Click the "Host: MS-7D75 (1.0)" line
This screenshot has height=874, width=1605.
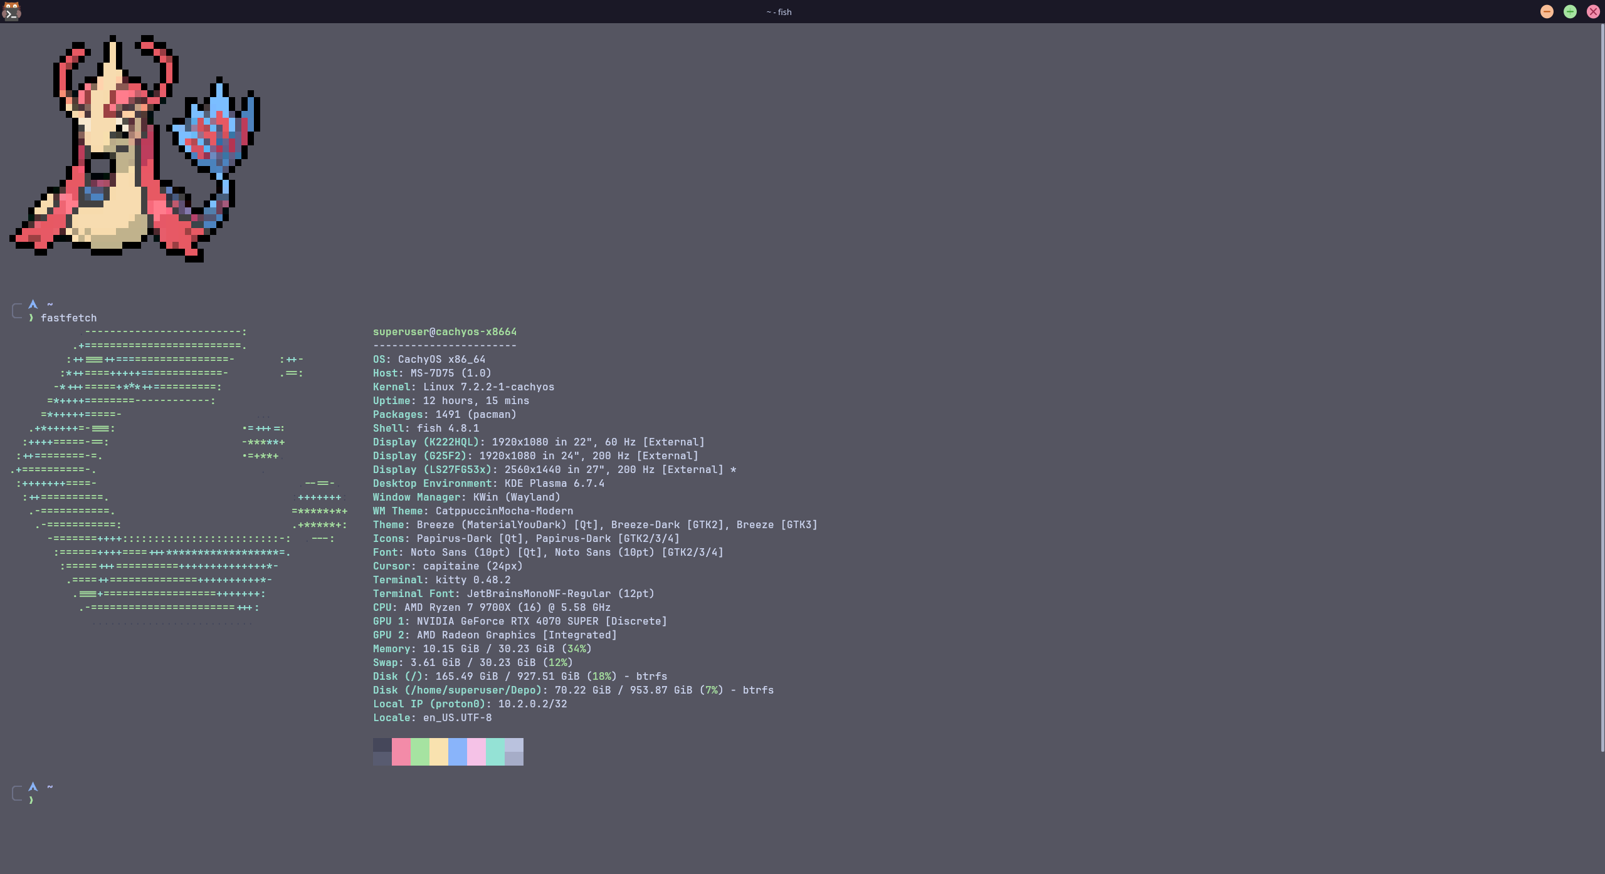[x=432, y=373]
